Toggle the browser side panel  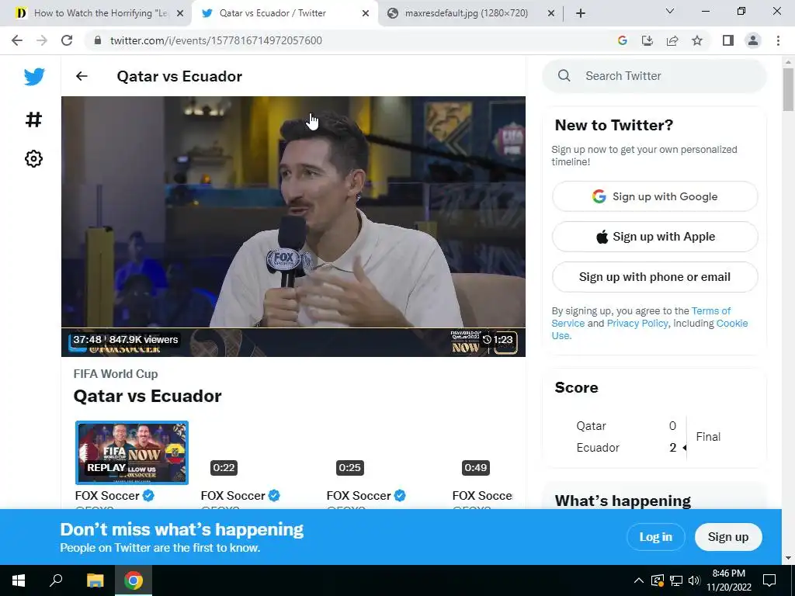click(728, 40)
